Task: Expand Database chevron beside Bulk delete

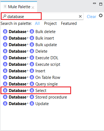Action: [x=28, y=31]
